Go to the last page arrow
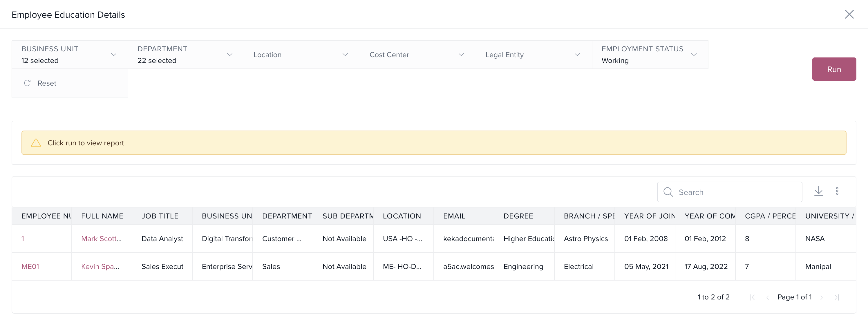 pos(836,297)
